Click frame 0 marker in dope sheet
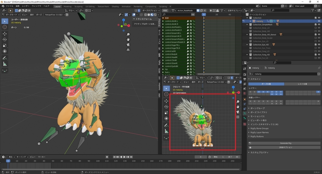The width and height of the screenshot is (322, 174). point(204,14)
